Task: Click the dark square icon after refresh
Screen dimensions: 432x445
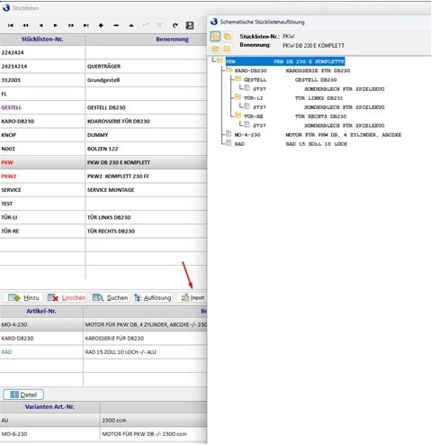Action: pyautogui.click(x=190, y=25)
